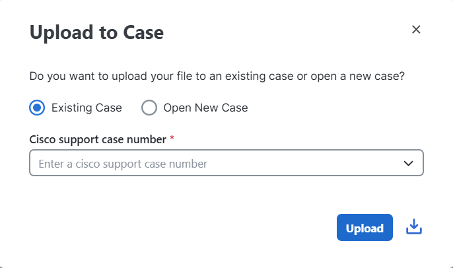
Task: Download the file using the tray arrow icon
Action: click(414, 228)
